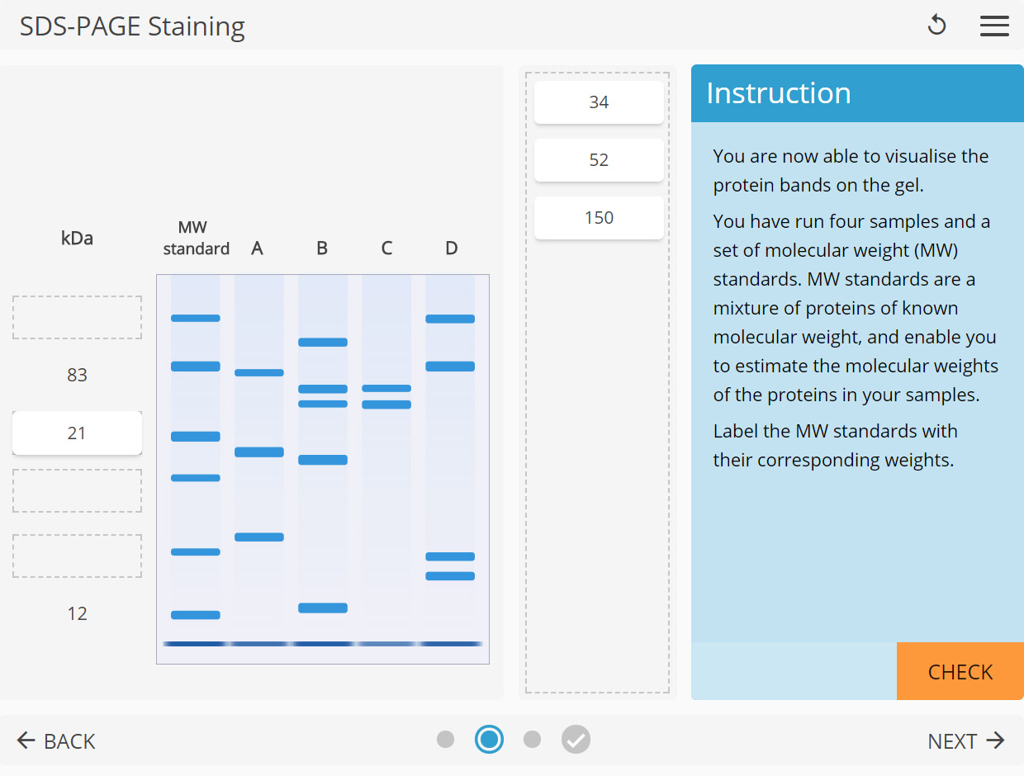
Task: Click the third gray progress dot
Action: tap(532, 740)
